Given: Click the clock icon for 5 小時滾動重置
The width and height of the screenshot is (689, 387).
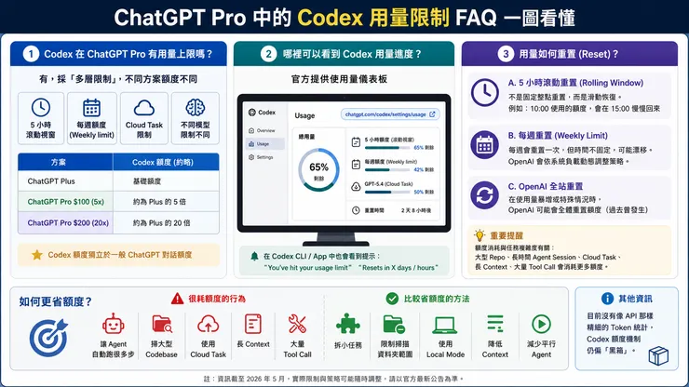Looking at the screenshot, I should 485,93.
